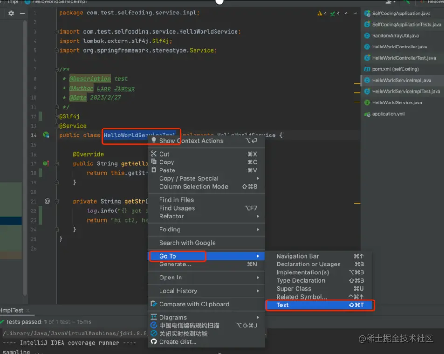Select Test in the Go To submenu

tap(319, 305)
